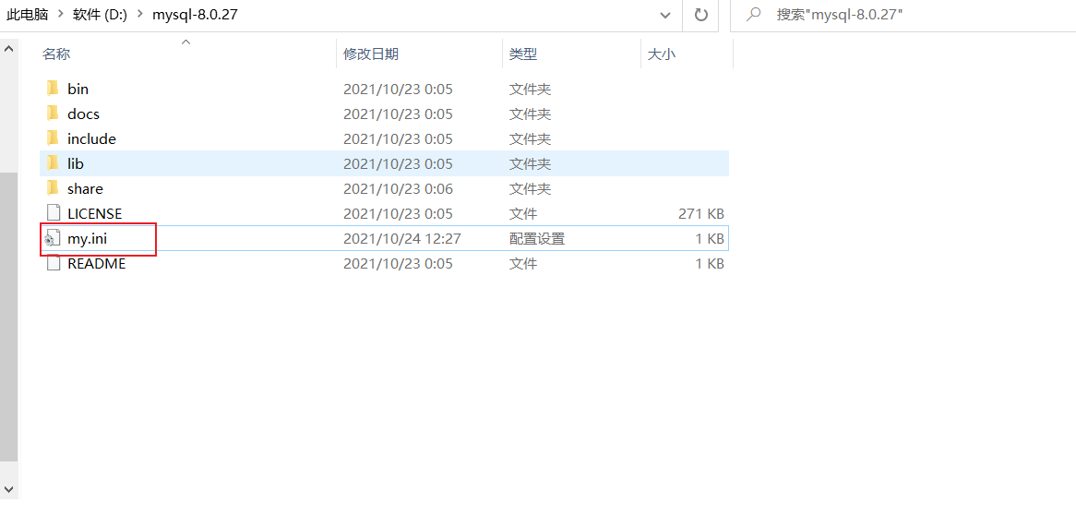This screenshot has height=515, width=1076.
Task: Click the search magnifier icon
Action: pyautogui.click(x=753, y=15)
